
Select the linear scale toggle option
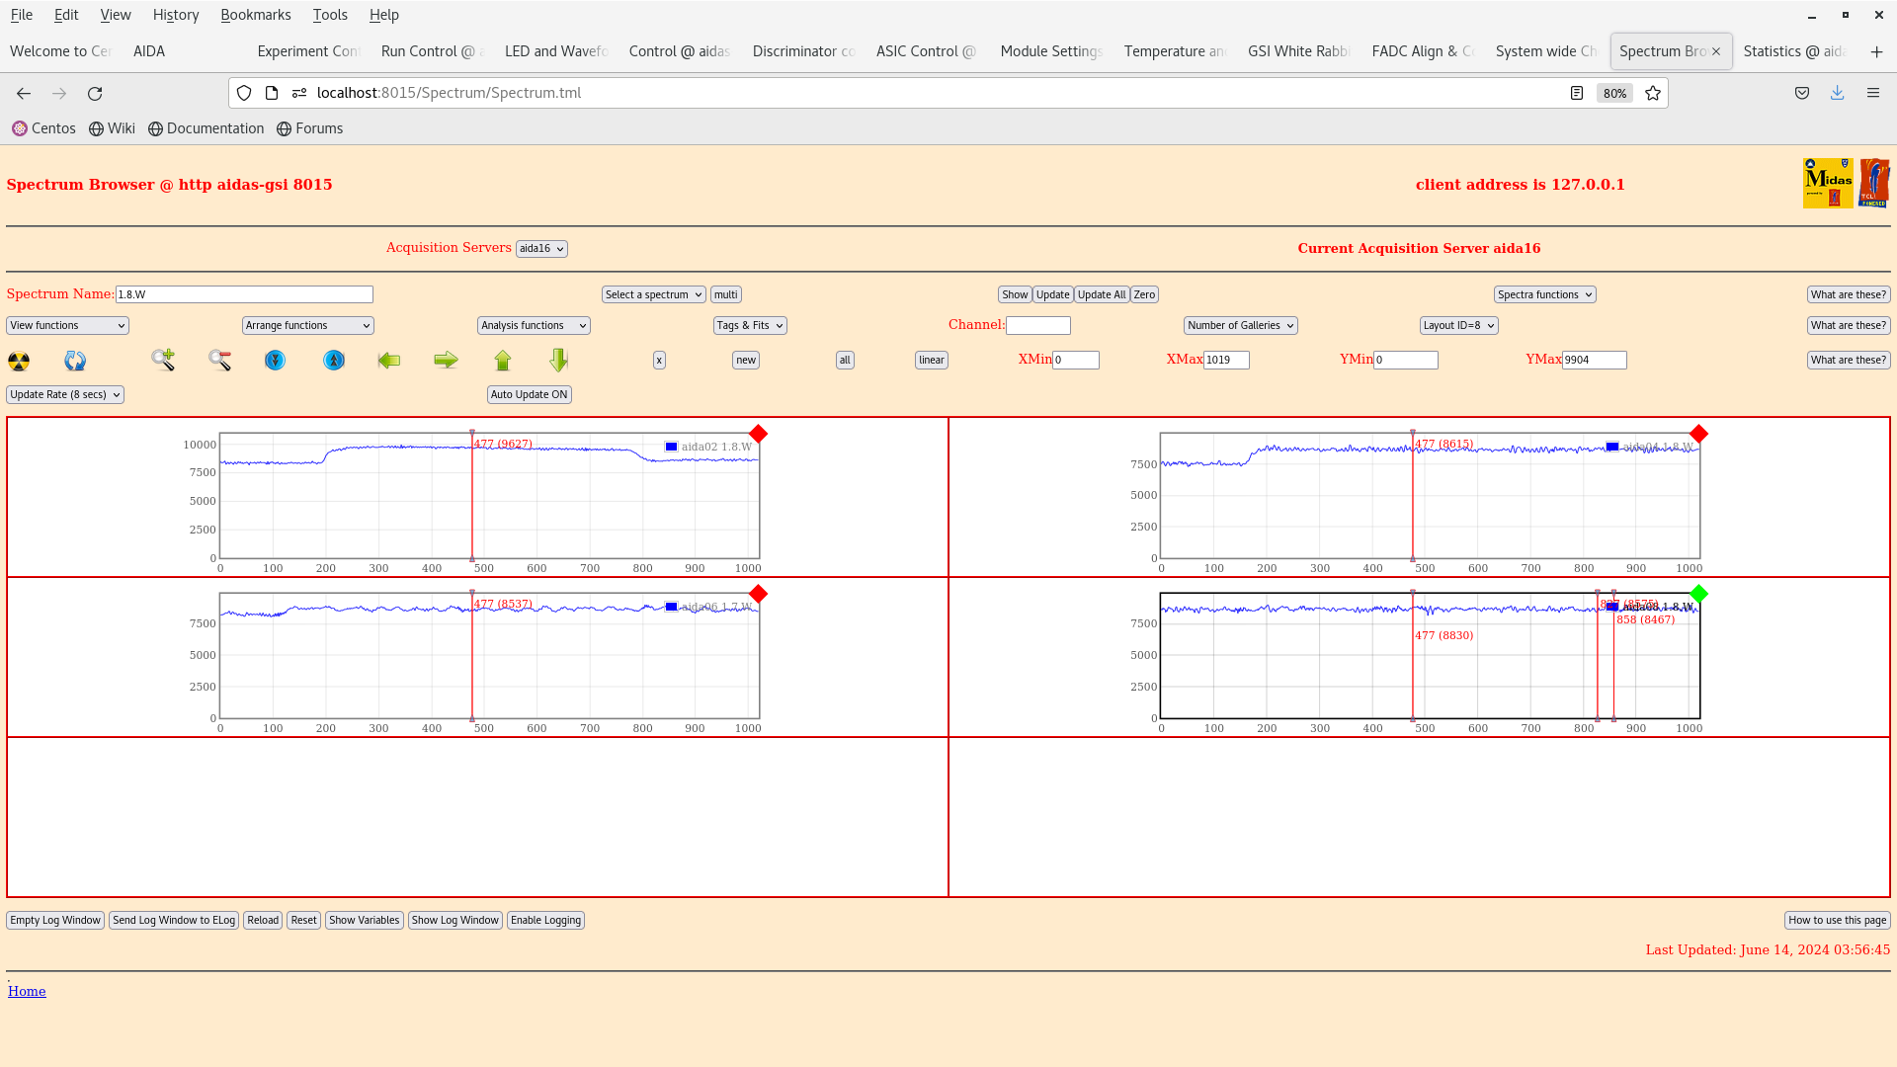pyautogui.click(x=931, y=360)
